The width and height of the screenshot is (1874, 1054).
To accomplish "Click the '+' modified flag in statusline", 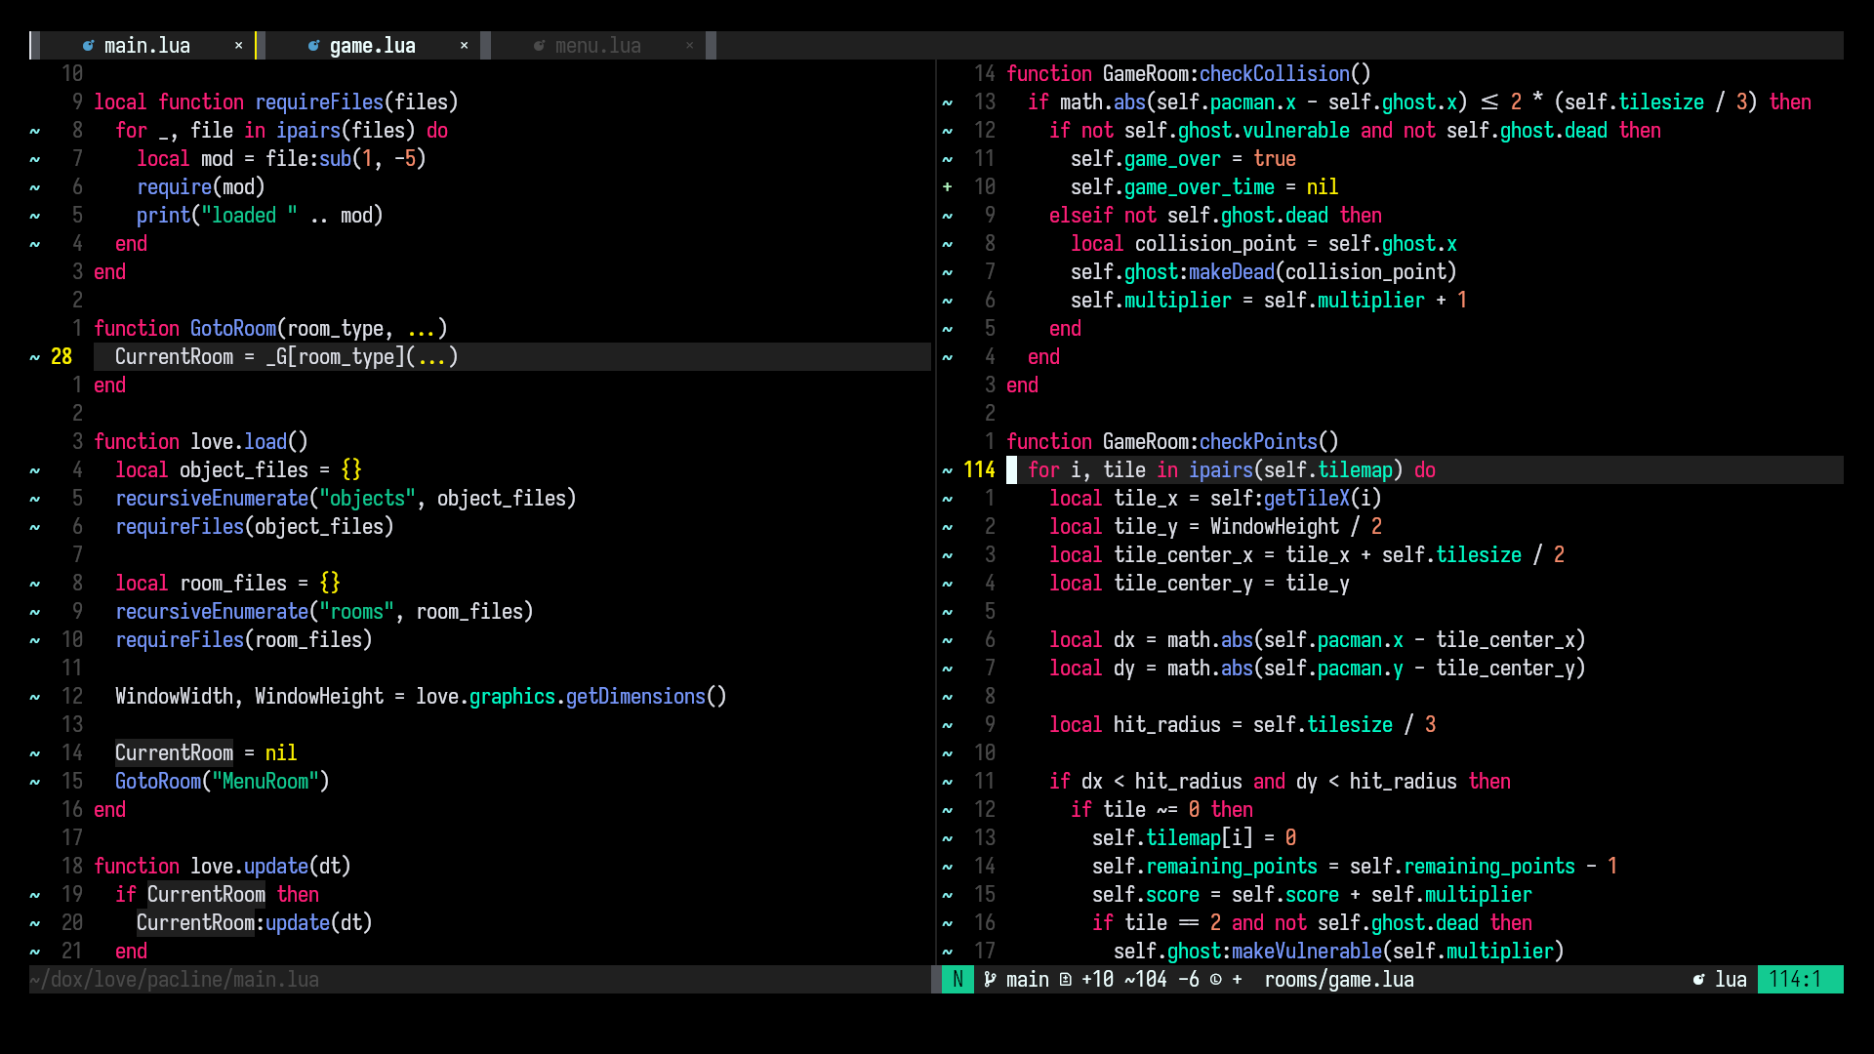I will pyautogui.click(x=1238, y=980).
